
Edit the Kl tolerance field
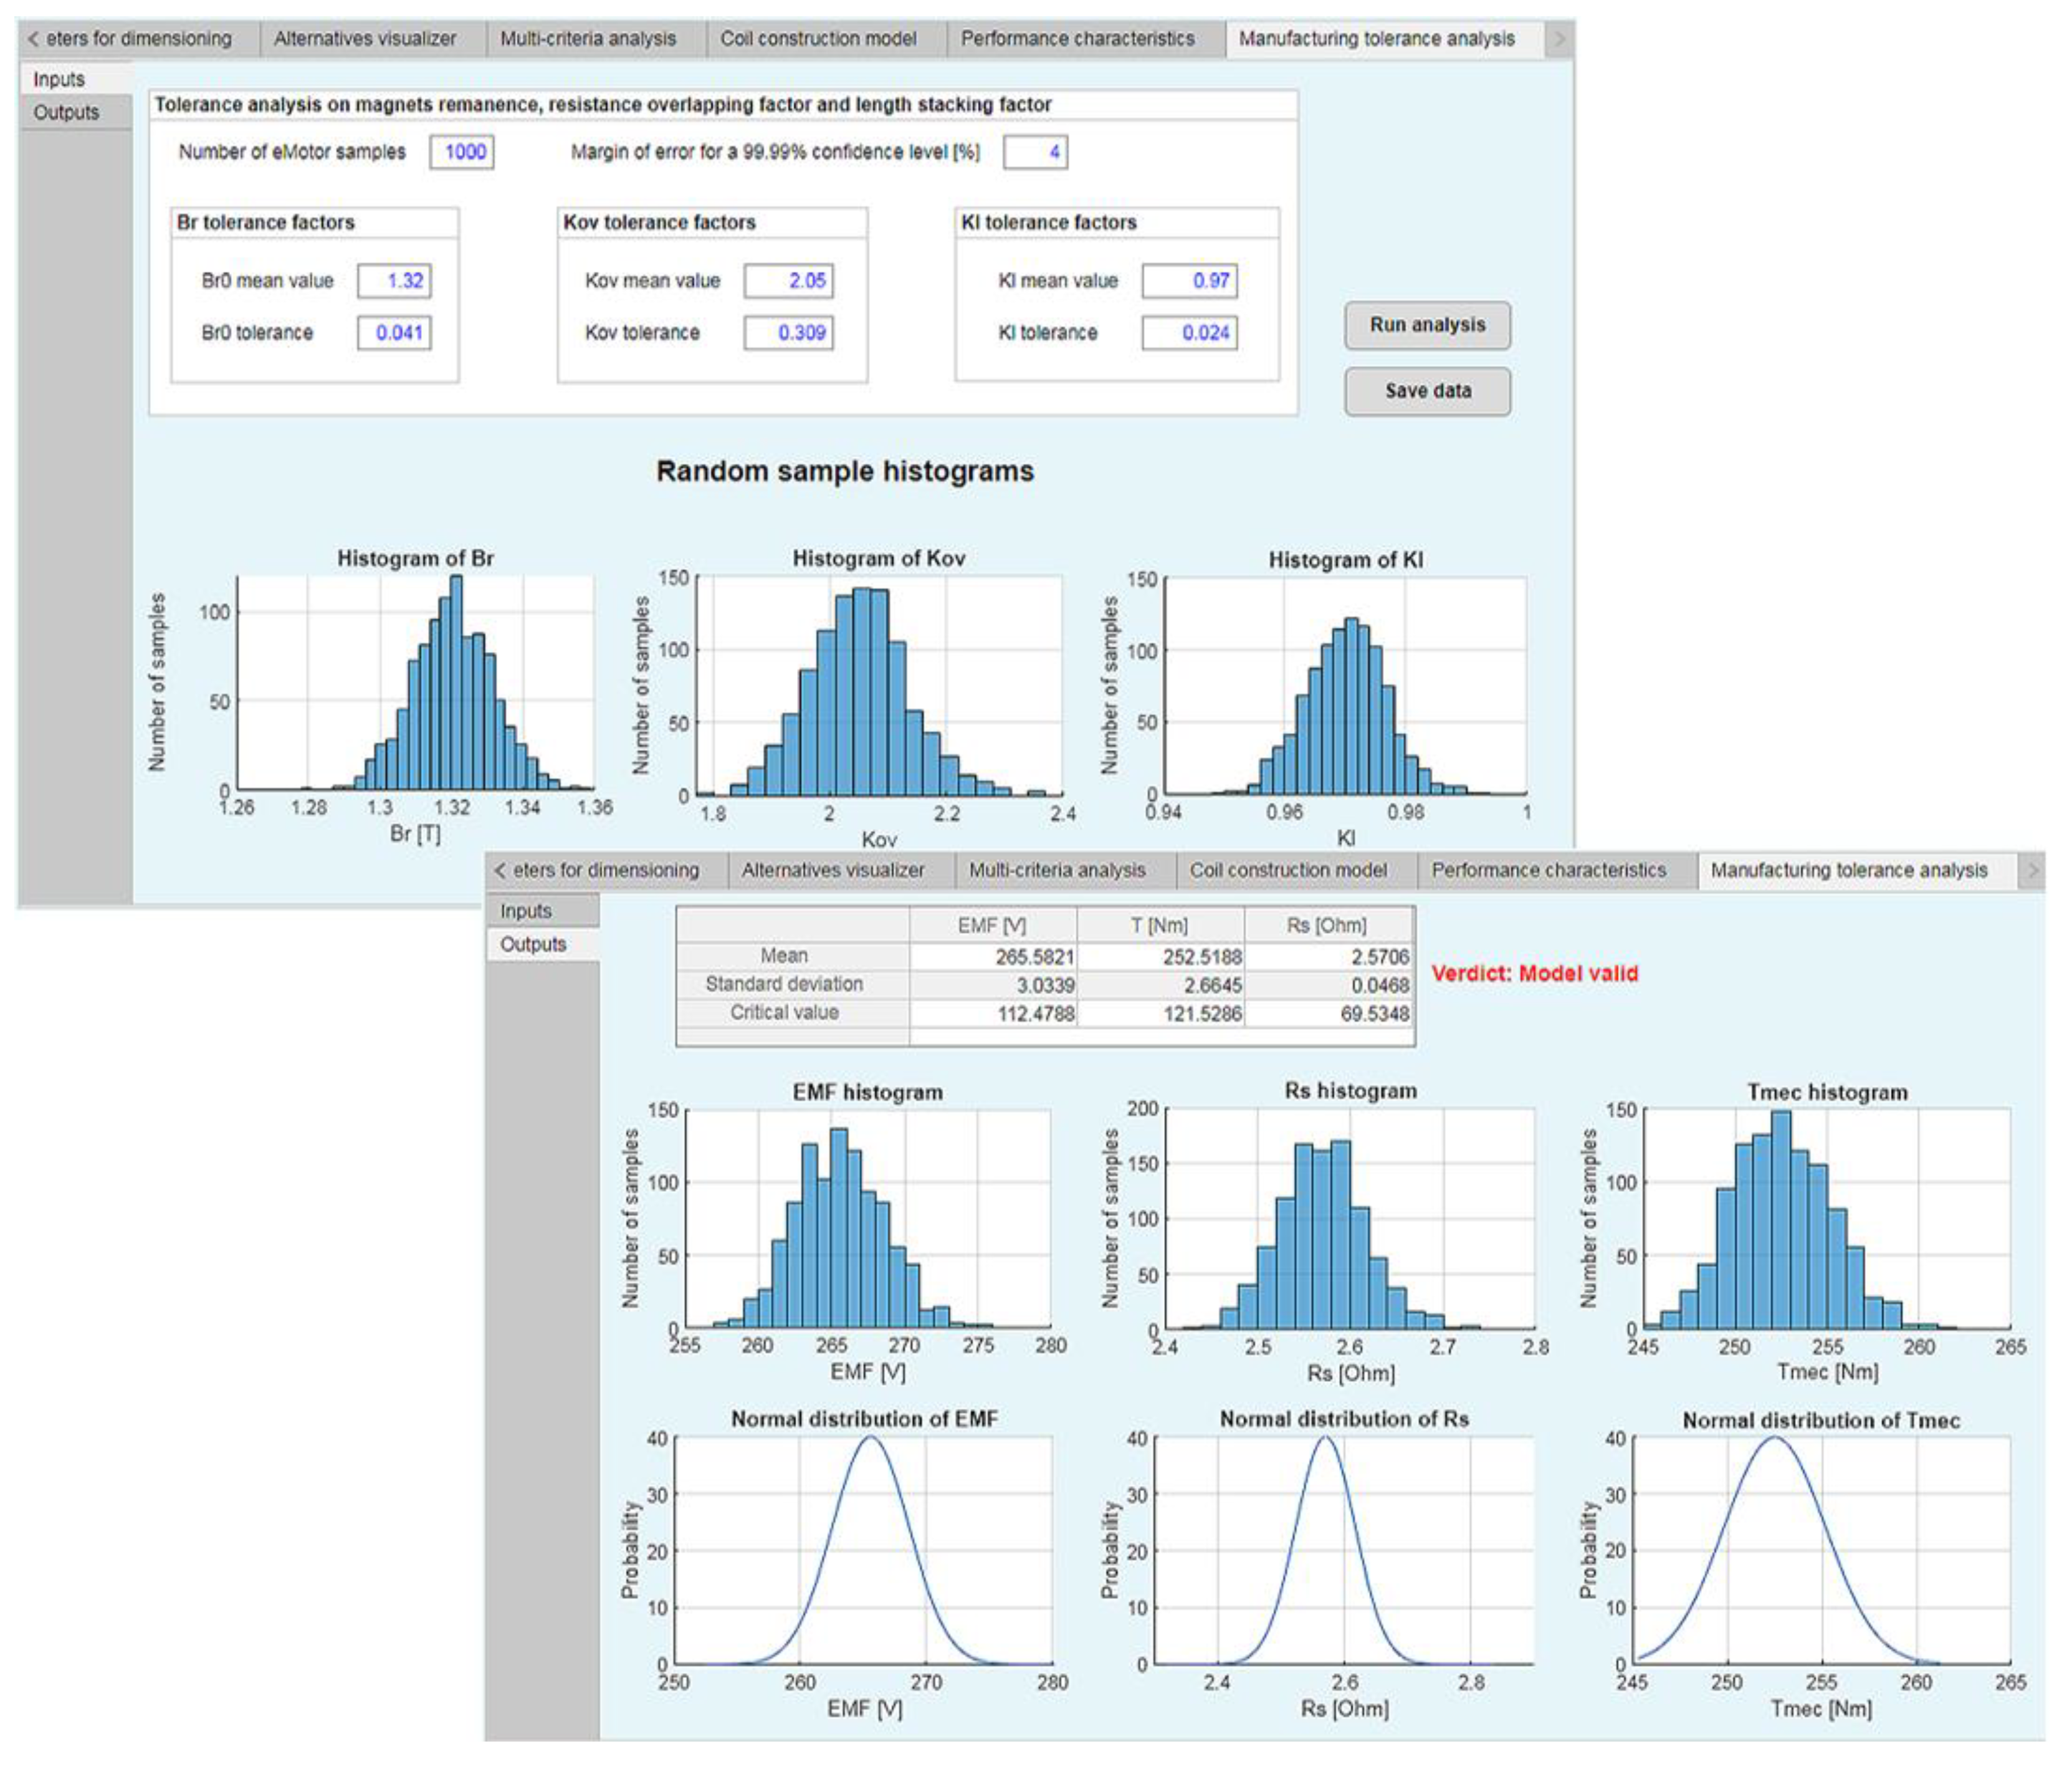1189,333
